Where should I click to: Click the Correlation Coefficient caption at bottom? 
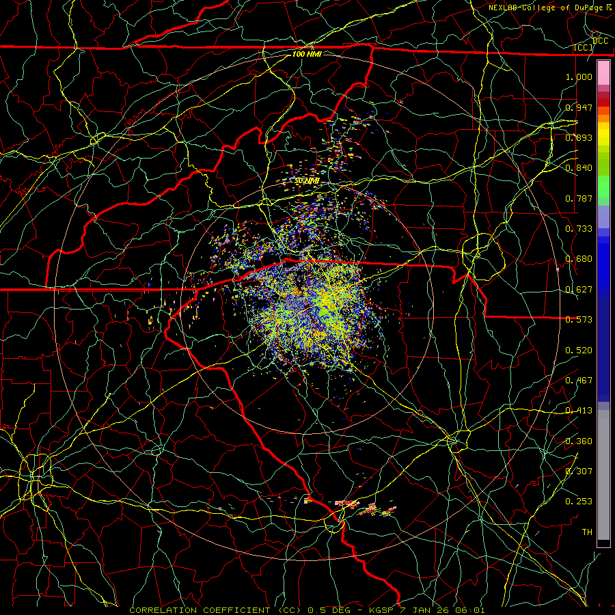[x=307, y=610]
